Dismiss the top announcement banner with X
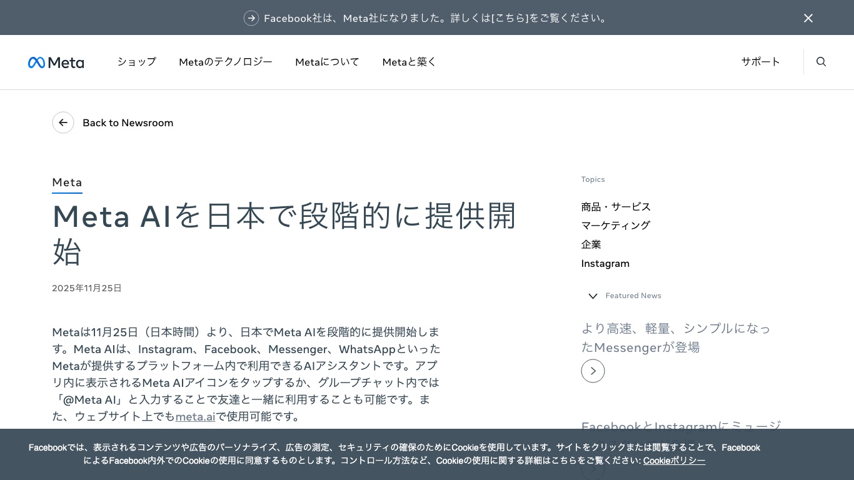854x480 pixels. pos(808,18)
